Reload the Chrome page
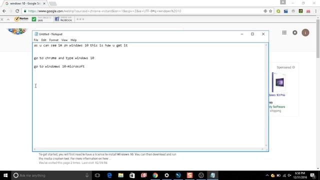This screenshot has width=320, height=180. coord(17,11)
